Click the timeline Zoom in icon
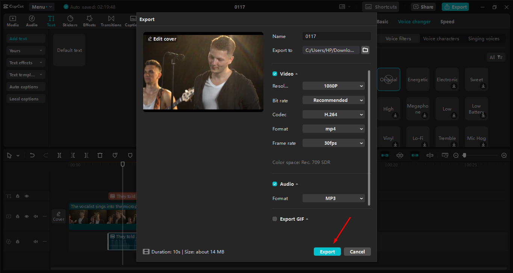513x273 pixels. [x=504, y=155]
